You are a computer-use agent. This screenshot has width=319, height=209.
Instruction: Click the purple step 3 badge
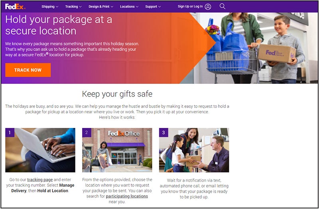163,133
